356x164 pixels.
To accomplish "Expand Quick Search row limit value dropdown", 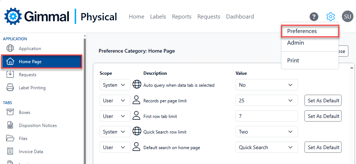I will coord(266,132).
